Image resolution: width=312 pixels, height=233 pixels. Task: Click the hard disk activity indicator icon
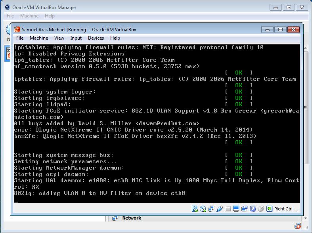[x=195, y=209]
